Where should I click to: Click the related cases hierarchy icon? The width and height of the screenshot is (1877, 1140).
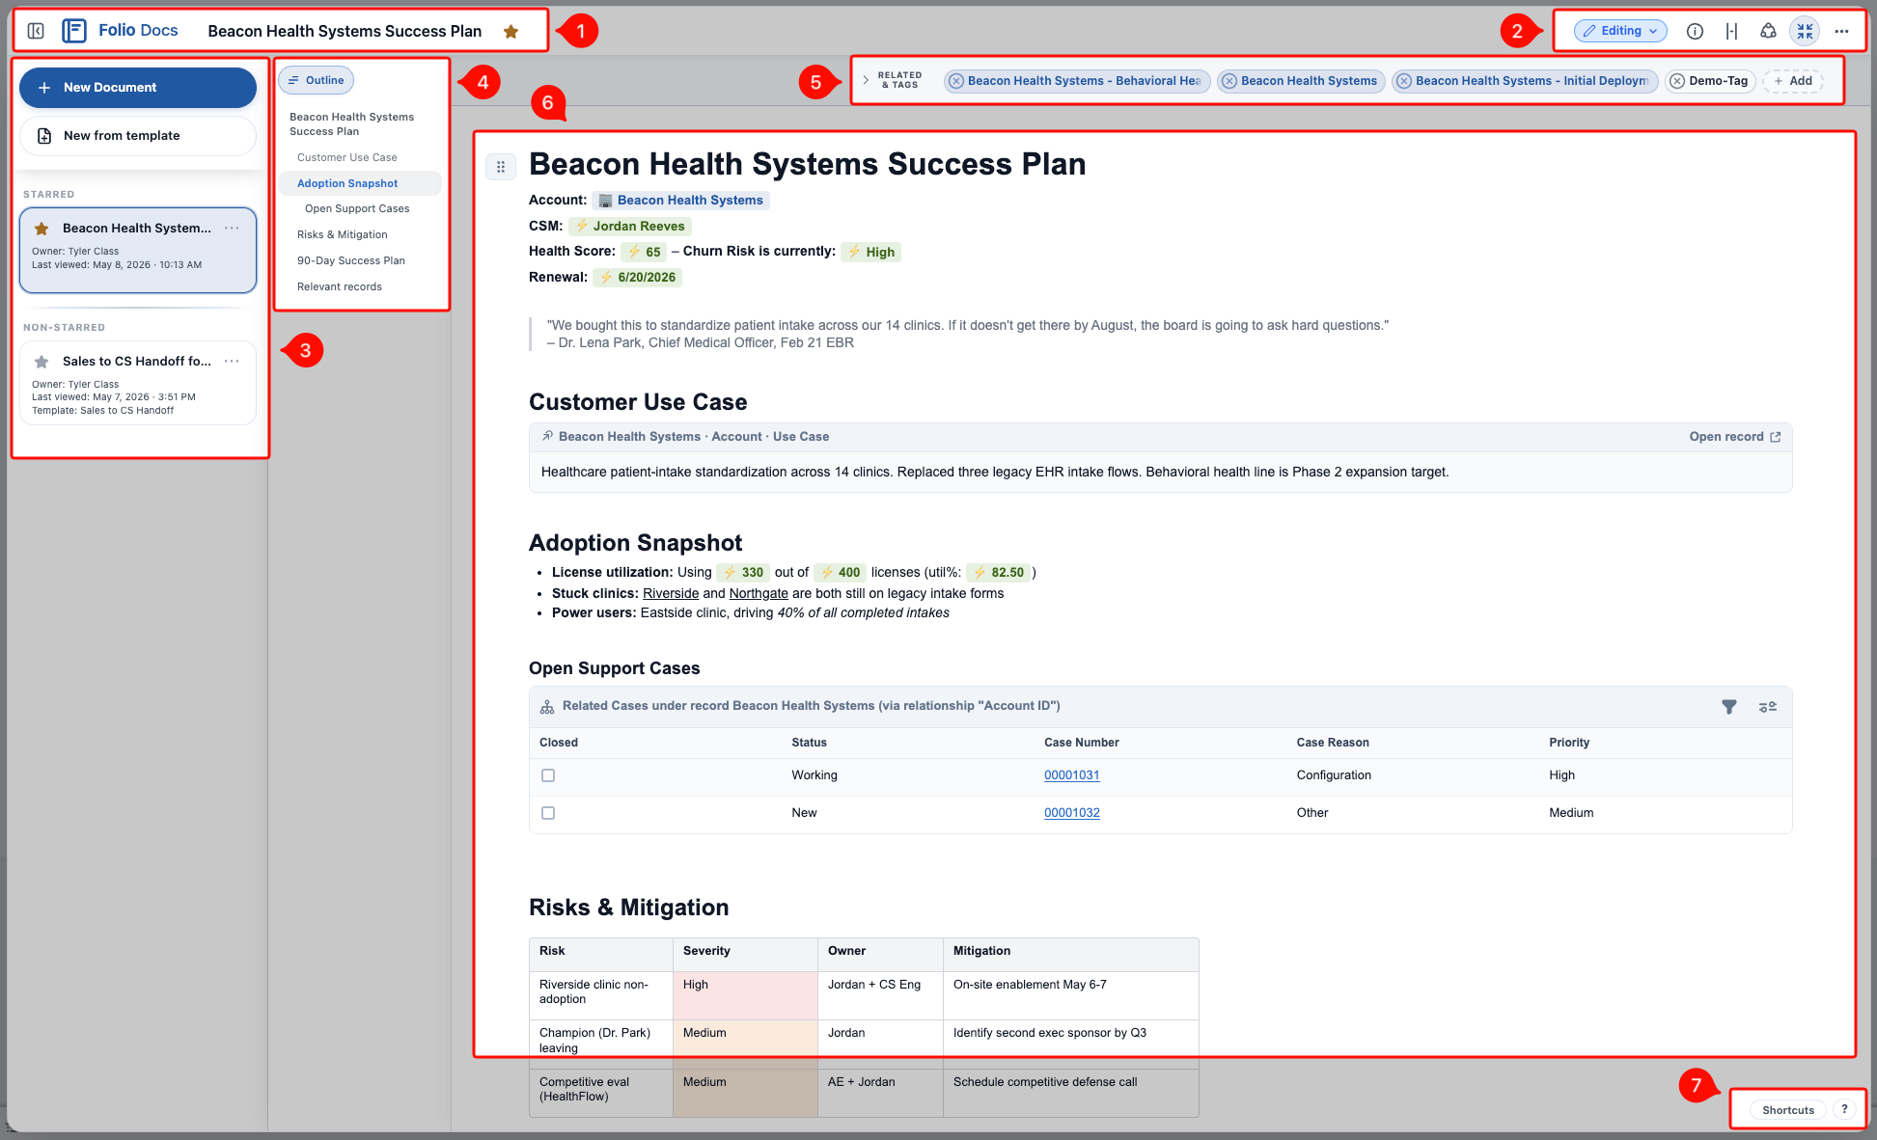pos(547,707)
